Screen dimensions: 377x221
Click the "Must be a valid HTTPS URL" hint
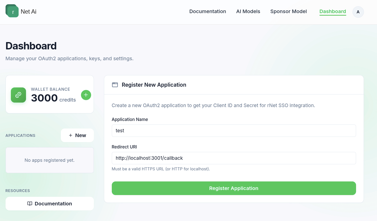[161, 169]
